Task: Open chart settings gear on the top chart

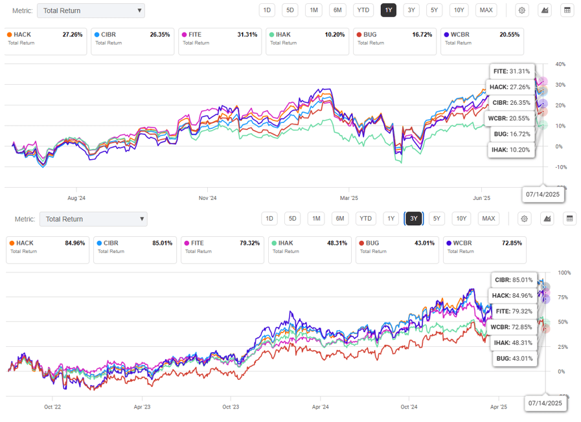Action: coord(521,10)
